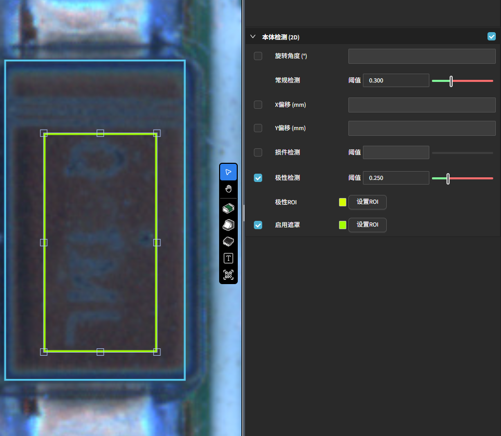Image resolution: width=501 pixels, height=436 pixels.
Task: Uncheck the 极性检测 checkbox
Action: point(258,178)
